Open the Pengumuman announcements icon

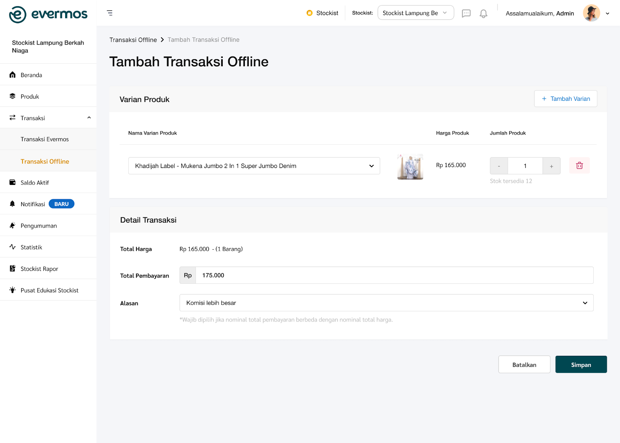12,225
